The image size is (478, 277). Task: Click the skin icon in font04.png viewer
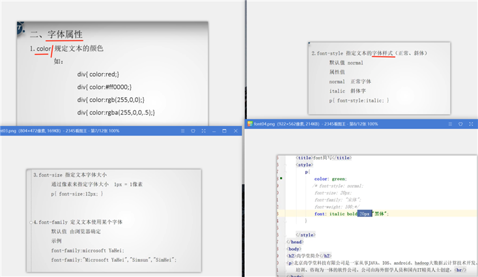pos(460,124)
